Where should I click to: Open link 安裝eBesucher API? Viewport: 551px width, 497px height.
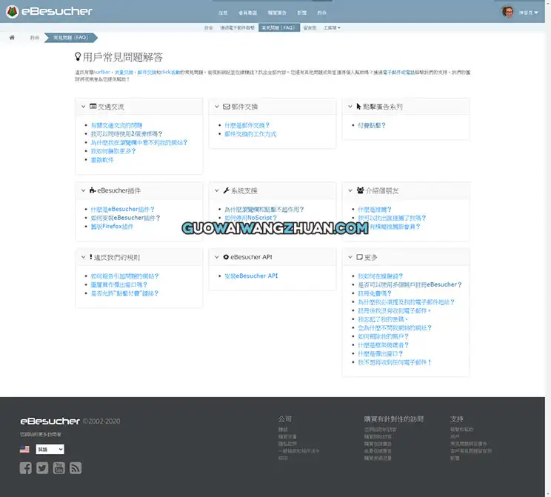coord(251,276)
